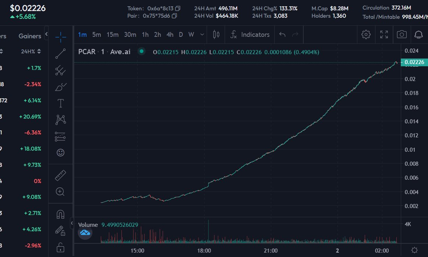The height and width of the screenshot is (257, 428).
Task: Open price axis scale settings gear
Action: point(414,250)
